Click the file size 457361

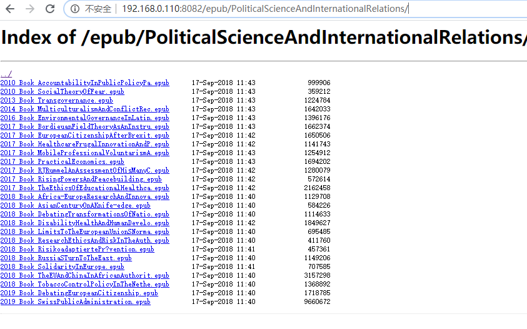click(x=319, y=249)
